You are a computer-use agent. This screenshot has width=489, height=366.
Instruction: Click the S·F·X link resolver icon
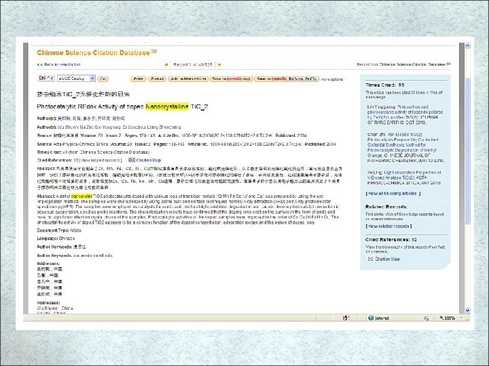46,79
